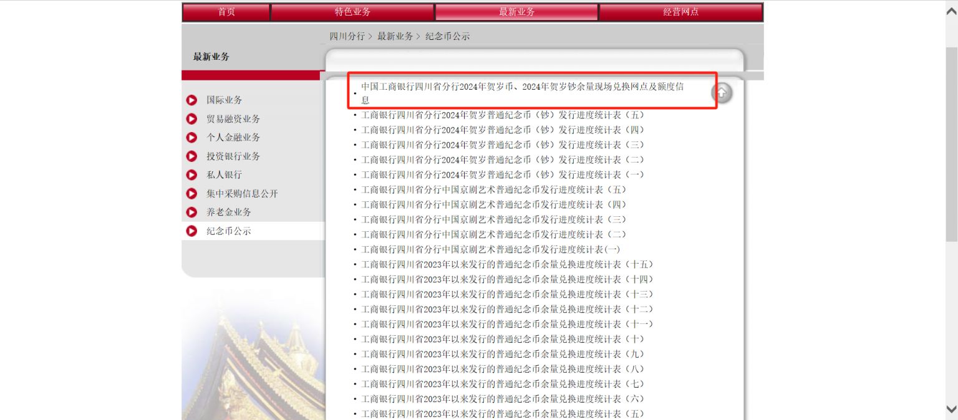Open 2023年以来普通纪念币余量兑换进度统计表（九）

point(503,354)
